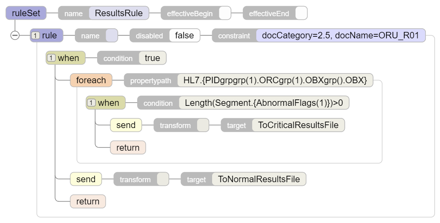Select the outer when node
Viewport: 440px width, 223px height.
click(x=65, y=58)
